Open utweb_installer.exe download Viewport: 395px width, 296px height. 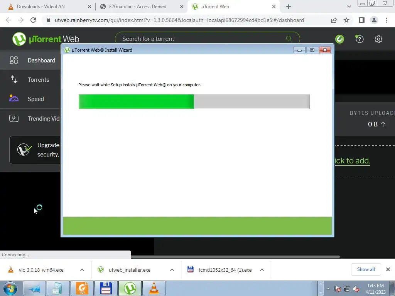(129, 270)
